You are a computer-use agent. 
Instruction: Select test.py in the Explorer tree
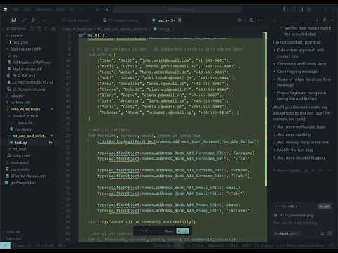(21, 143)
